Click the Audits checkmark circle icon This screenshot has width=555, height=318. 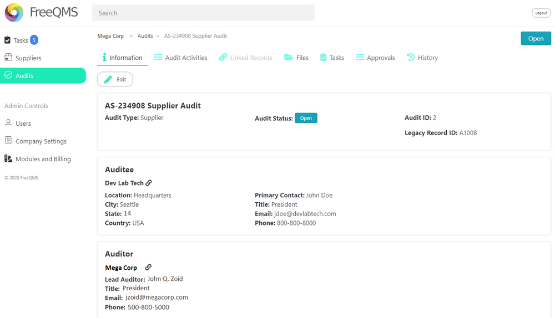(8, 75)
